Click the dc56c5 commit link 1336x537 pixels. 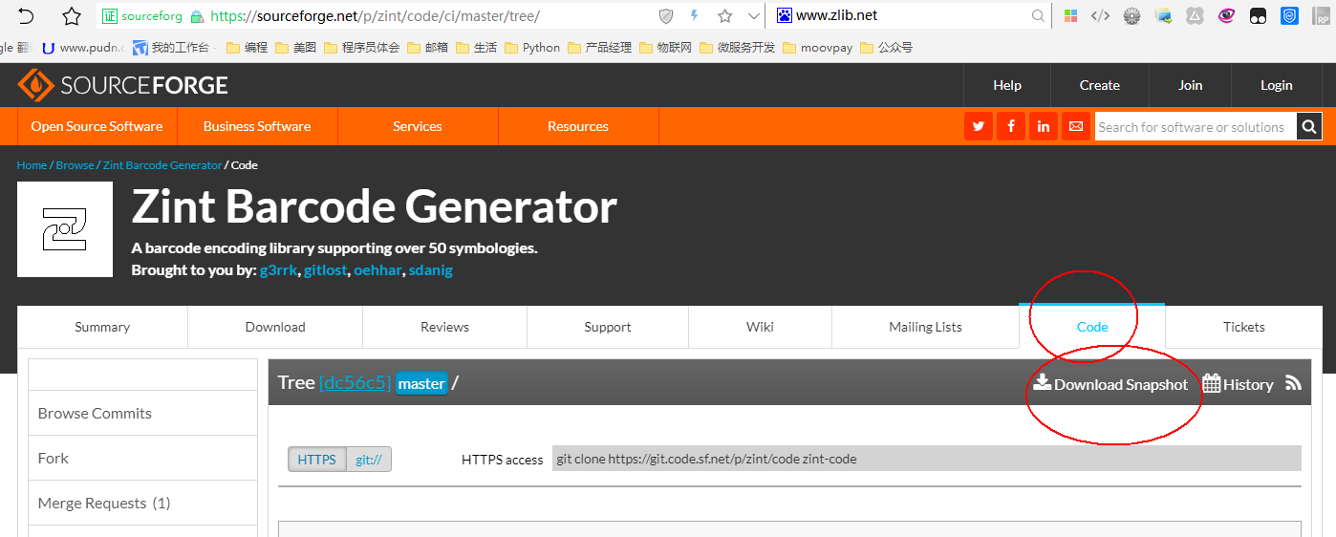356,383
